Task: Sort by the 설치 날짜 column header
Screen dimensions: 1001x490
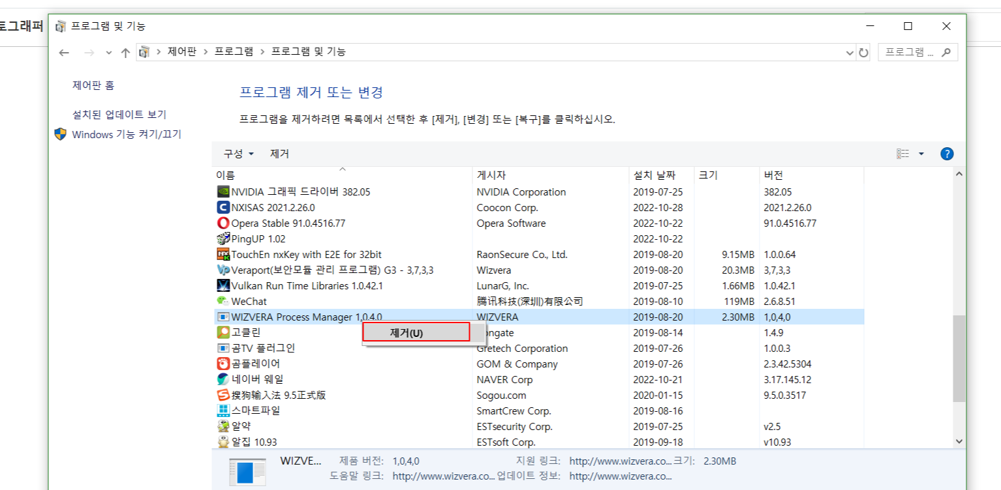Action: tap(661, 175)
